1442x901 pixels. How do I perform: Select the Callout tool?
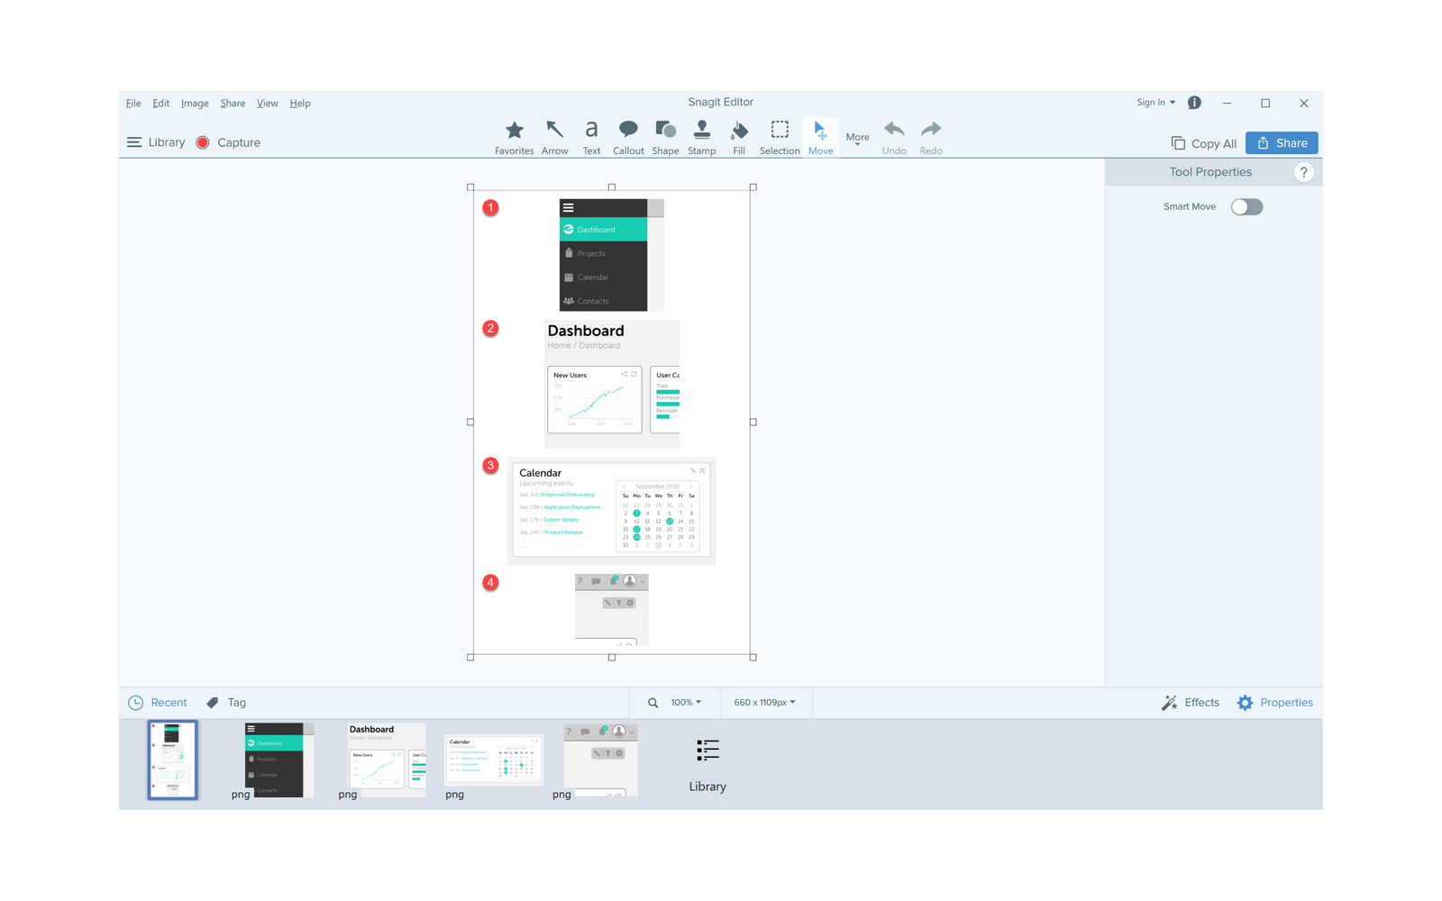point(628,137)
